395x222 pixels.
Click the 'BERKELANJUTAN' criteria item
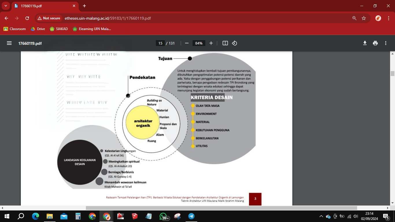[207, 138]
